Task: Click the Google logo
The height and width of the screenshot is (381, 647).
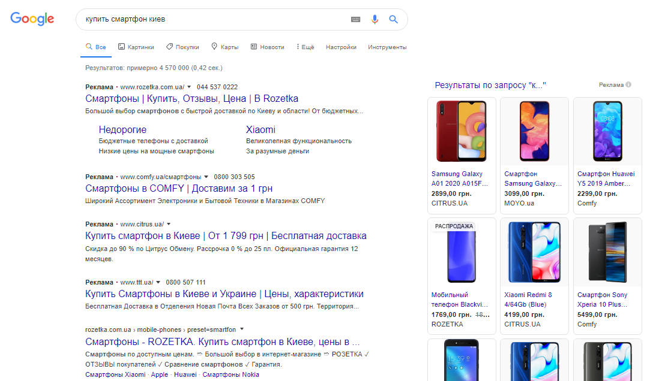Action: pyautogui.click(x=32, y=19)
